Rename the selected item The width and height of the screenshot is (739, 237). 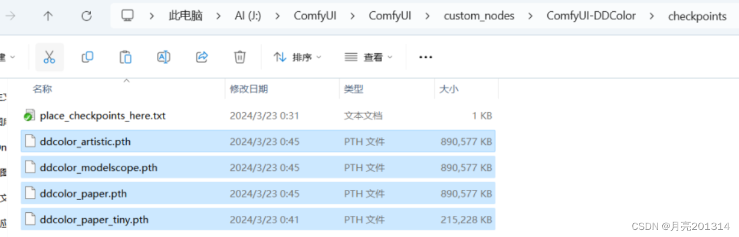(x=163, y=57)
